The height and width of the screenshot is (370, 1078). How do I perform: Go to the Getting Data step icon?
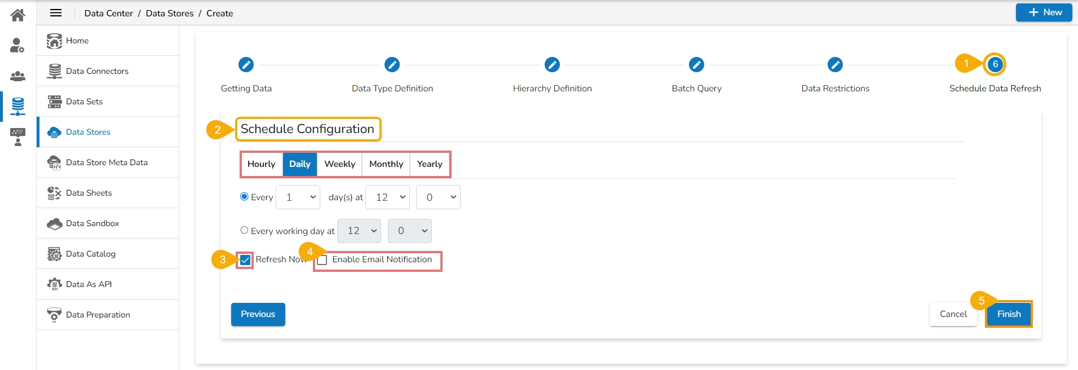246,65
